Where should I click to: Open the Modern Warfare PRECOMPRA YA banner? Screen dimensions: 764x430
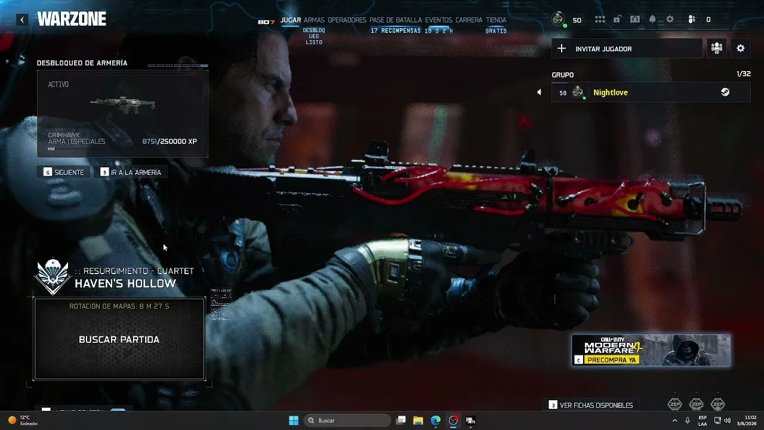click(651, 350)
